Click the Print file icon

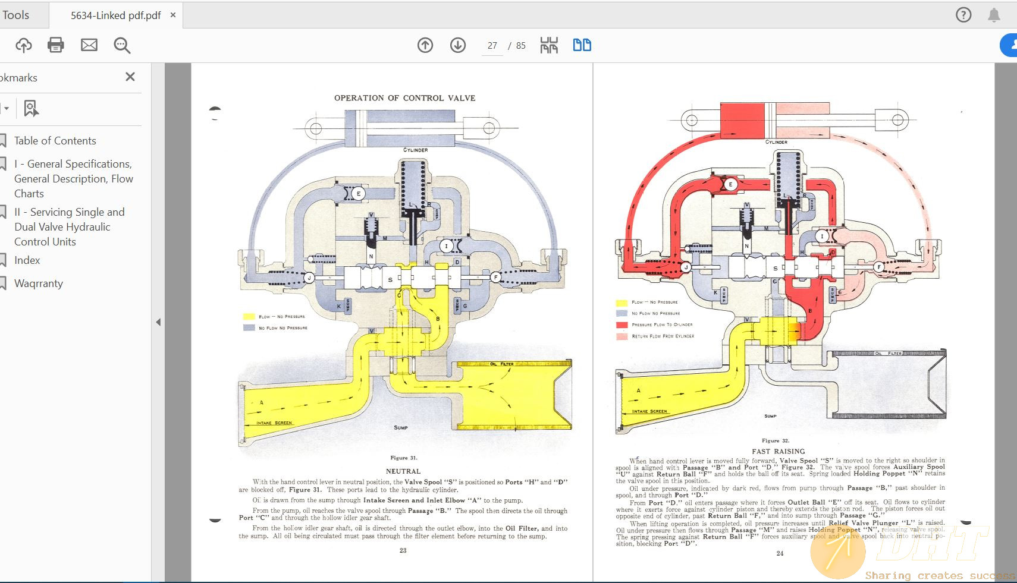[x=56, y=45]
